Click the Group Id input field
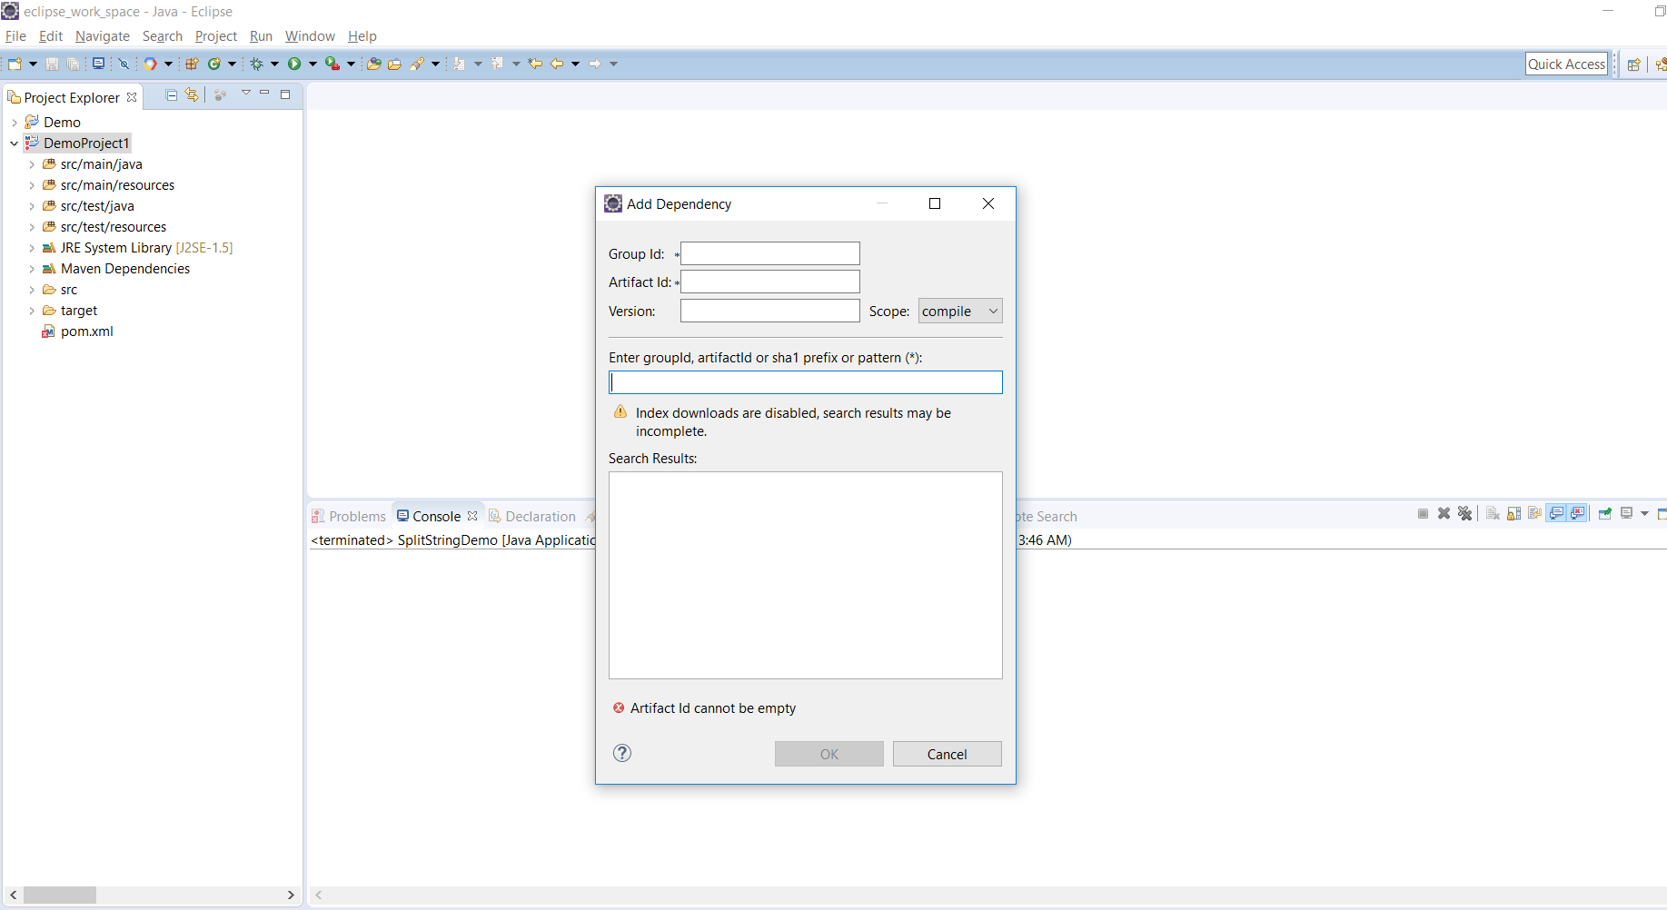Viewport: 1667px width, 910px height. [x=769, y=254]
